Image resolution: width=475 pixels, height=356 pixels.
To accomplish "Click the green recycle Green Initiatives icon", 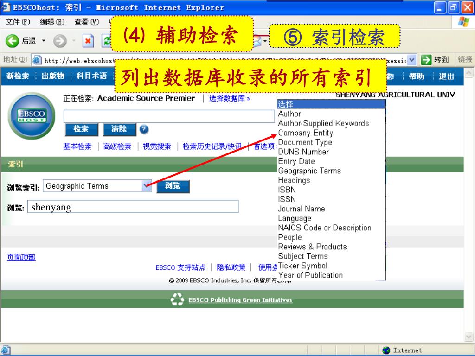I will pyautogui.click(x=177, y=299).
